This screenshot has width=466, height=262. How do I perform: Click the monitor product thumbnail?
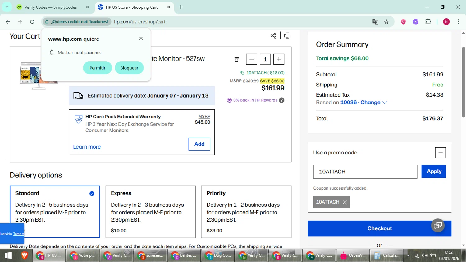[39, 76]
